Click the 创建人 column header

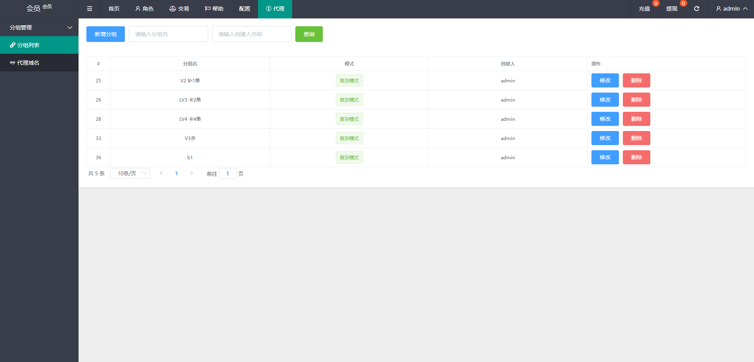(x=508, y=64)
